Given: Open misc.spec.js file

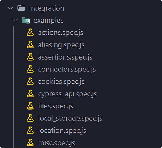Looking at the screenshot, I should [x=56, y=143].
